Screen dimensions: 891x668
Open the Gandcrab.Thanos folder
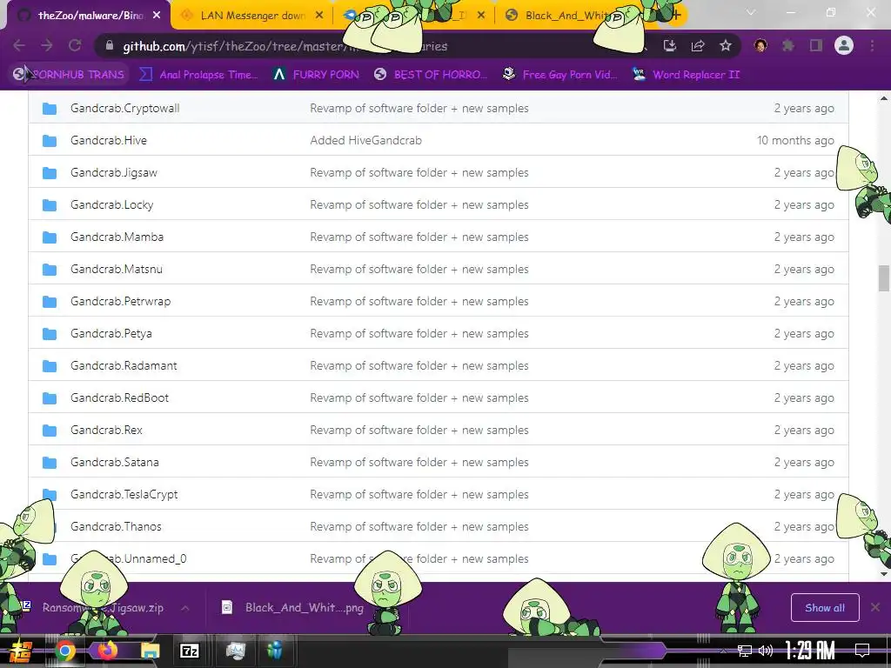tap(116, 527)
